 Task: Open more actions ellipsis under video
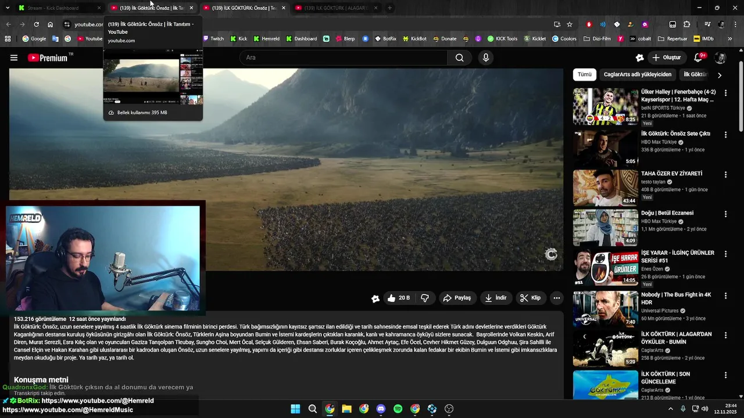[556, 298]
